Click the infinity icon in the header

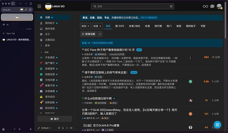pos(205,6)
